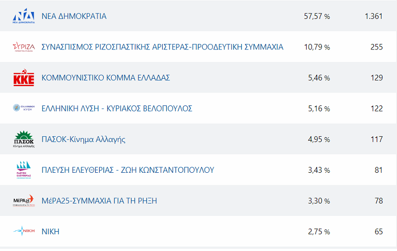
Task: Open ΕΛΛΗΝΙΚΗ ΛΥΣΗ - ΚΥΡΙΑΚΟΣ ΒΕΛΟΠΟΥΛΟΣ link
Action: 117,108
